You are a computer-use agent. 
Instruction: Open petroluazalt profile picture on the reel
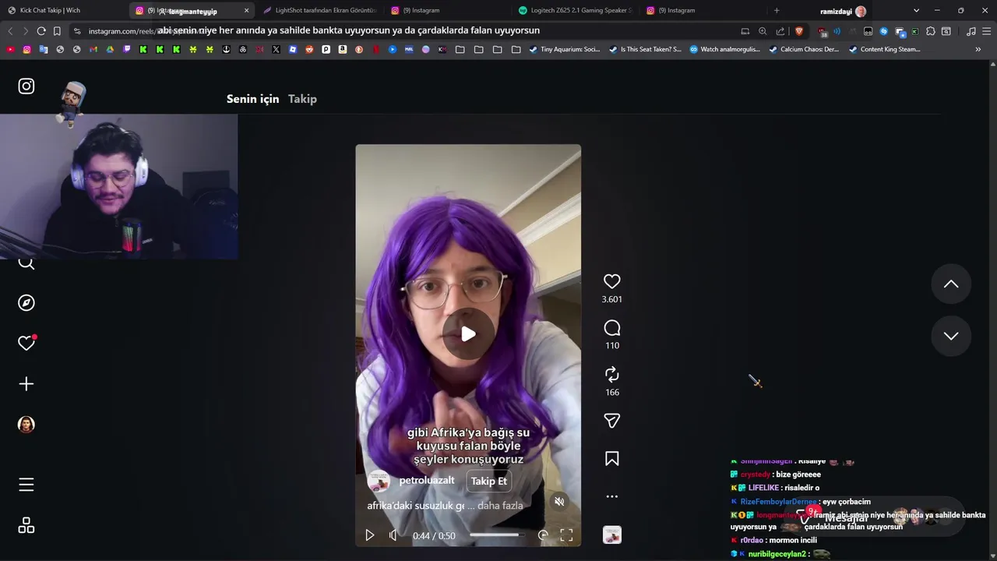pos(379,482)
